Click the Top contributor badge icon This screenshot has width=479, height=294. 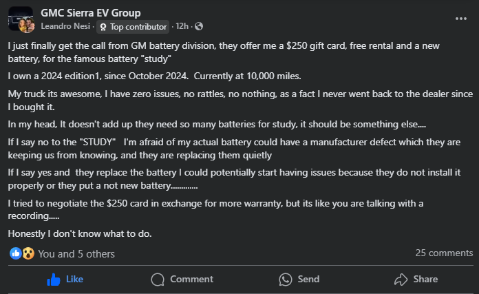[x=103, y=27]
